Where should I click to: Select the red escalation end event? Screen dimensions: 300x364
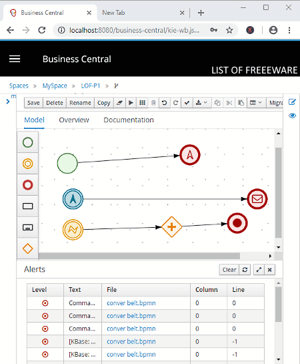coord(190,155)
